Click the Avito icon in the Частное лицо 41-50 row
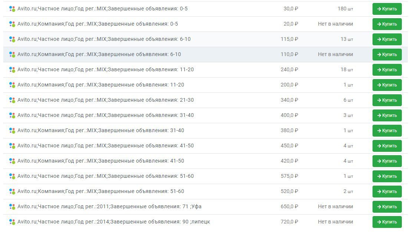This screenshot has width=410, height=232. pos(12,146)
